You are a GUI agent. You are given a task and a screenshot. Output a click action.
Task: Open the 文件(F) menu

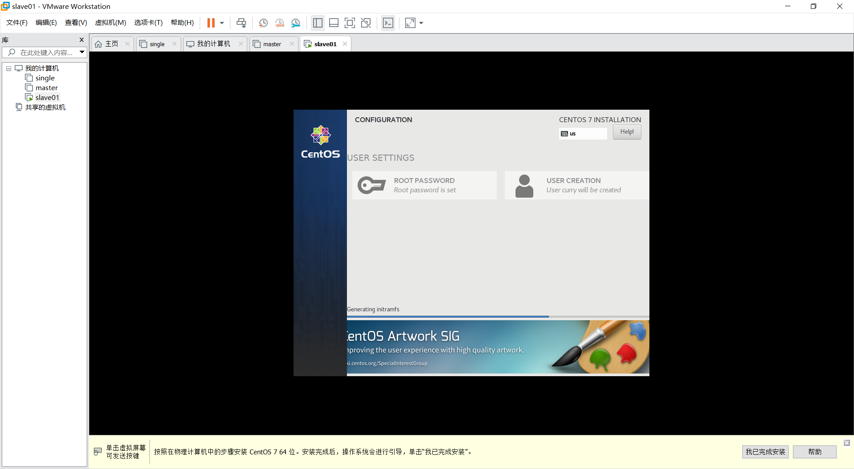17,23
